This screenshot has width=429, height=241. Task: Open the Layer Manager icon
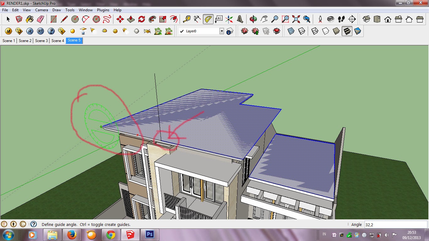tap(230, 31)
